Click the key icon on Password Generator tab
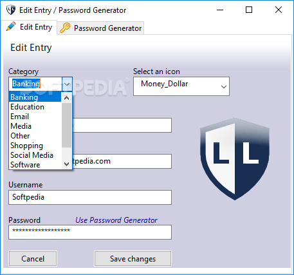Screen dimensions: 294x275 [x=65, y=28]
